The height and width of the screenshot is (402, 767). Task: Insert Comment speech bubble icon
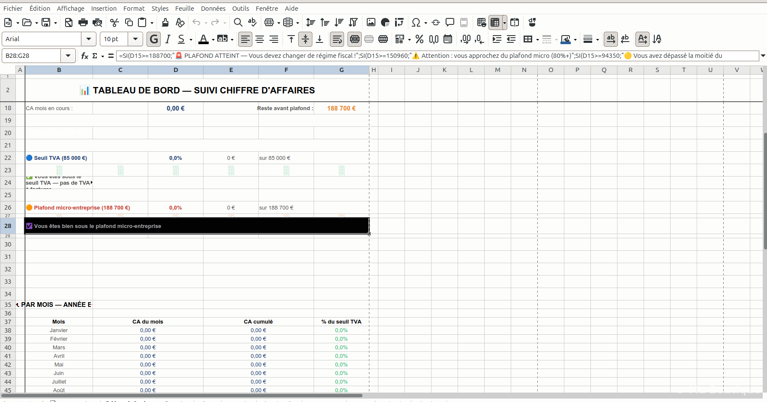point(450,22)
